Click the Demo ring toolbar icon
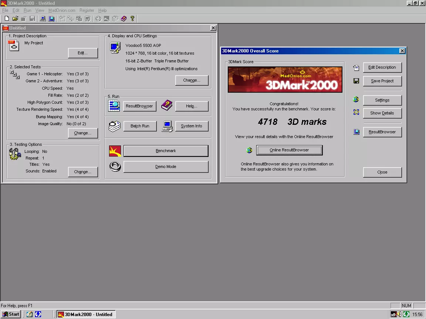This screenshot has width=426, height=319. click(98, 18)
